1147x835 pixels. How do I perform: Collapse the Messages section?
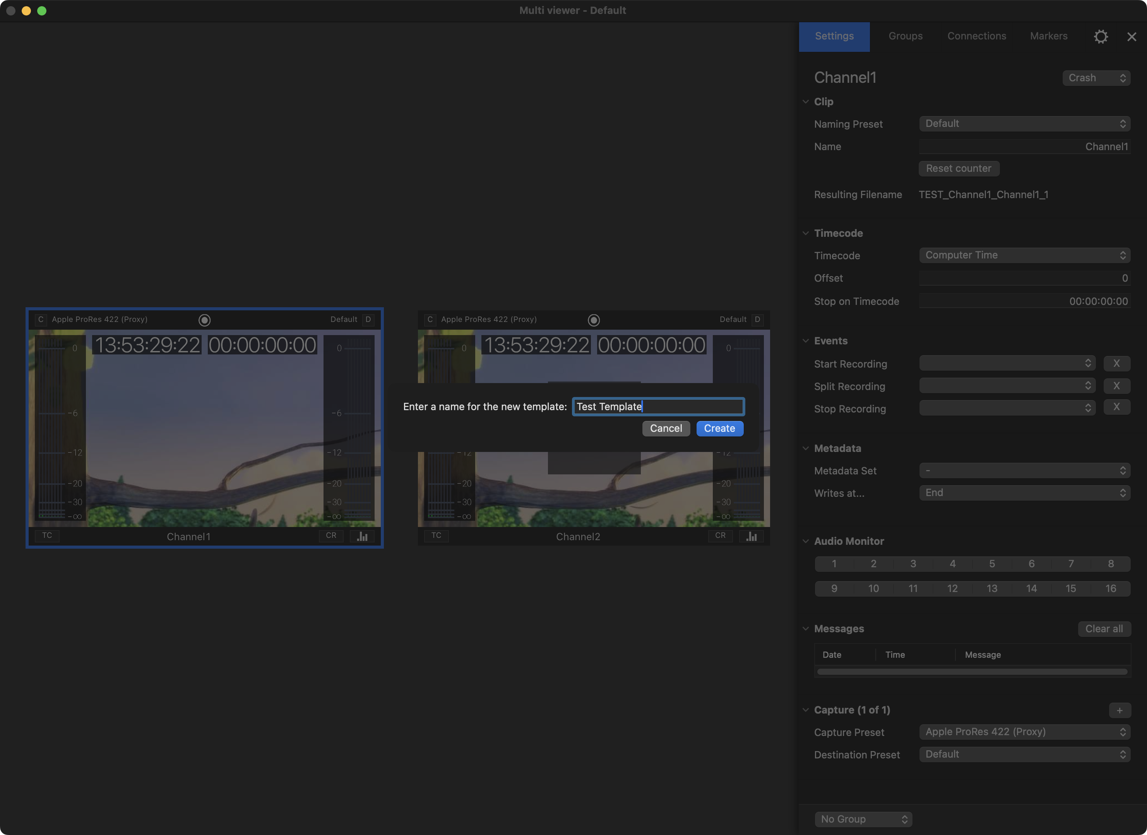coord(806,629)
